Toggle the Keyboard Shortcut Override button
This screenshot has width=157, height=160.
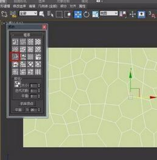click(141, 14)
